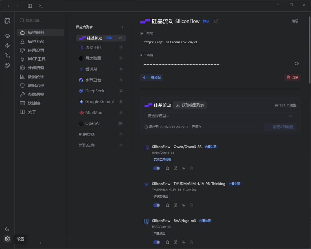Open the graduation cap sidebar icon

click(x=7, y=36)
